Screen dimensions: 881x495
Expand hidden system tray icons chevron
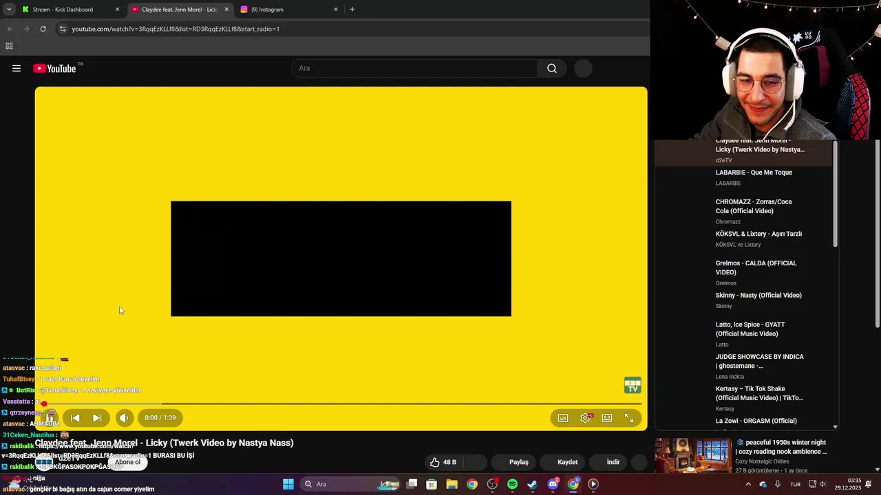pos(748,484)
